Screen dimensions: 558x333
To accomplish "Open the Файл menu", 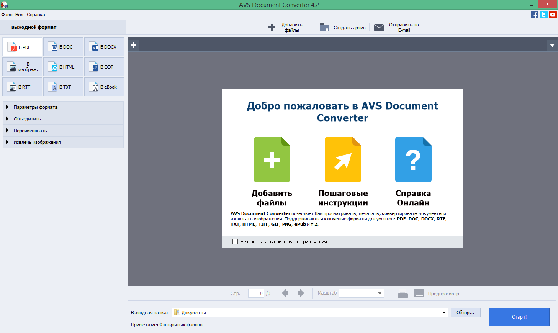I will click(7, 15).
